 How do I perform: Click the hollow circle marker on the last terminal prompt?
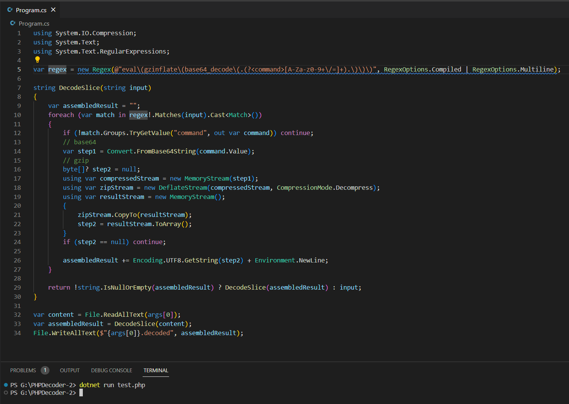point(6,393)
